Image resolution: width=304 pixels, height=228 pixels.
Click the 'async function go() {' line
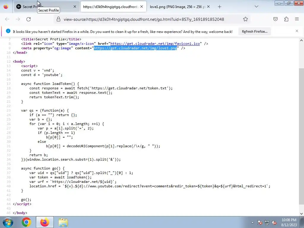coord(43,169)
